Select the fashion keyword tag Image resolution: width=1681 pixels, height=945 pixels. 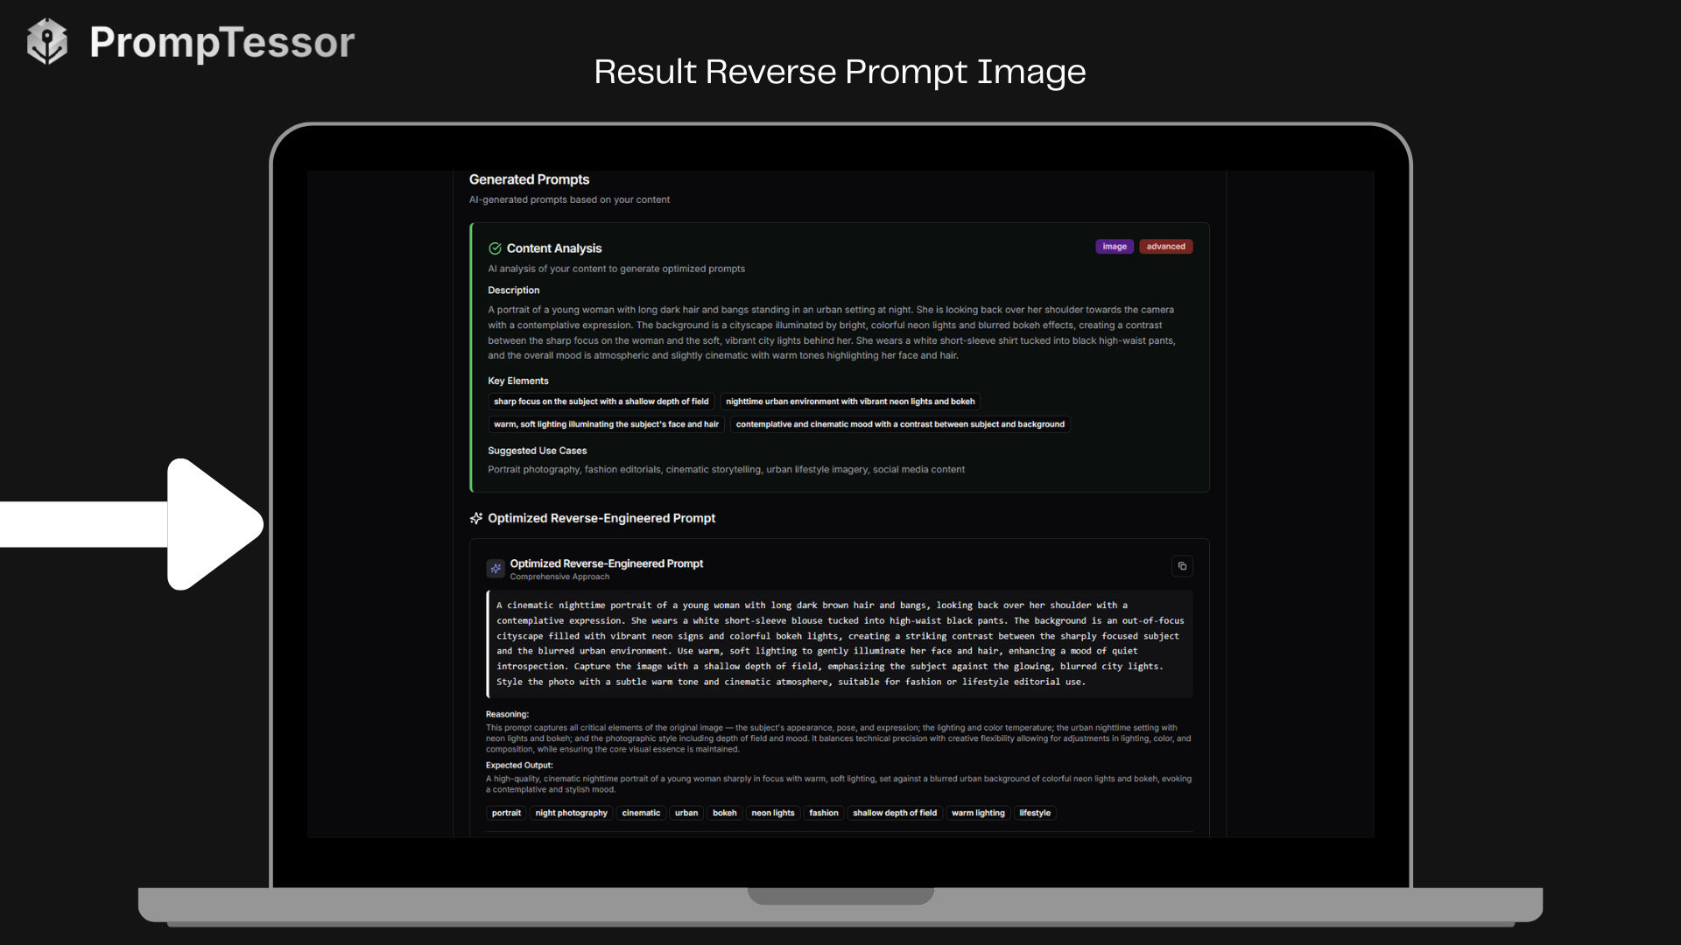(823, 813)
